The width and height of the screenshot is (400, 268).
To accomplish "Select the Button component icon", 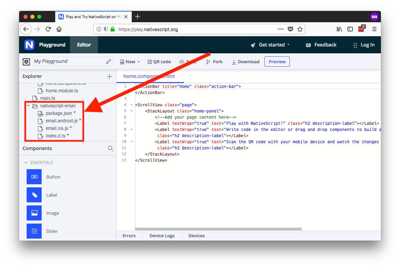I will point(34,177).
